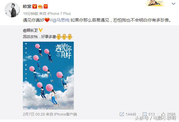179x122 pixels.
Task: Open the 遇见你真好 movie poster image
Action: click(48, 76)
